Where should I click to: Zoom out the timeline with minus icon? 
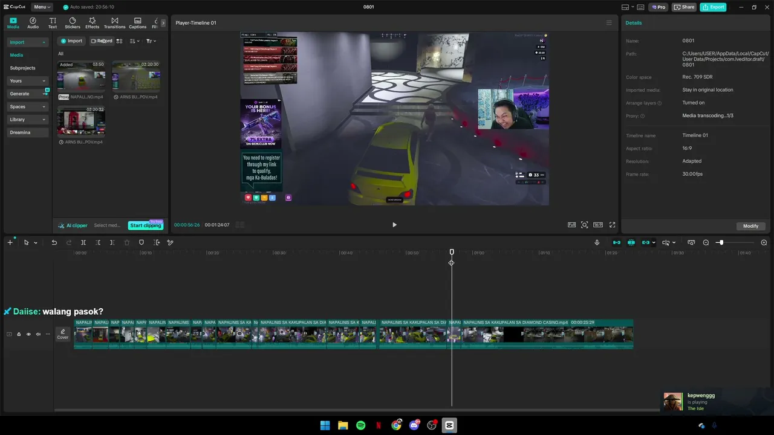coord(706,242)
